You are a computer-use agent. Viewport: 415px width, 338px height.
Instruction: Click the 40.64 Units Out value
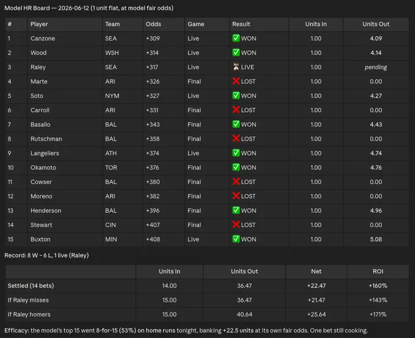244,314
